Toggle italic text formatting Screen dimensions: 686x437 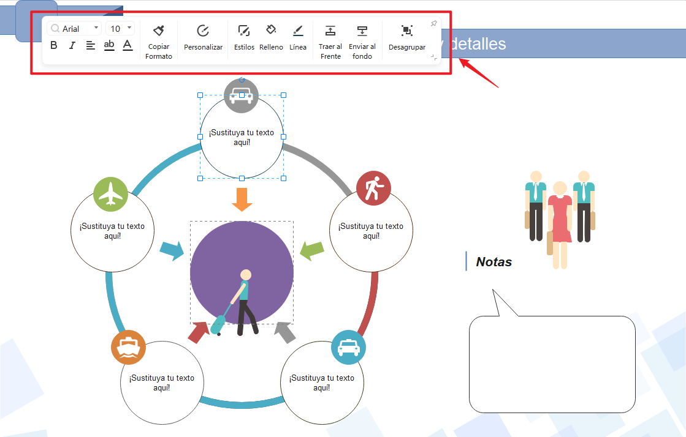click(x=71, y=45)
